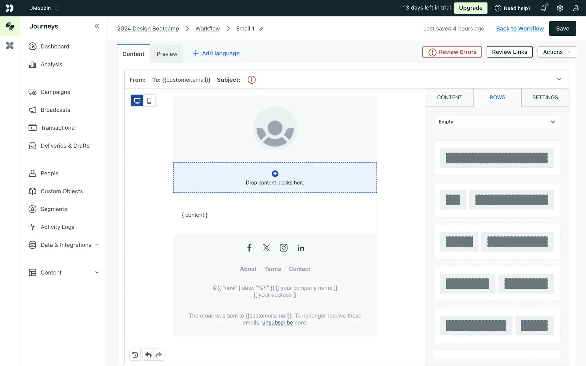Select the single-column row layout thumbnail
This screenshot has width=586, height=366.
[x=497, y=158]
